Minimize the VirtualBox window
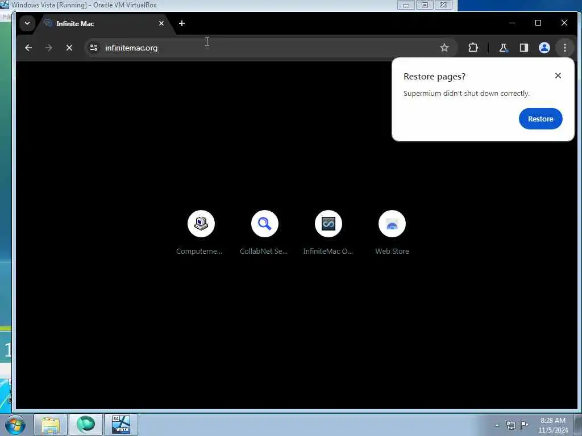The image size is (582, 436). point(406,5)
